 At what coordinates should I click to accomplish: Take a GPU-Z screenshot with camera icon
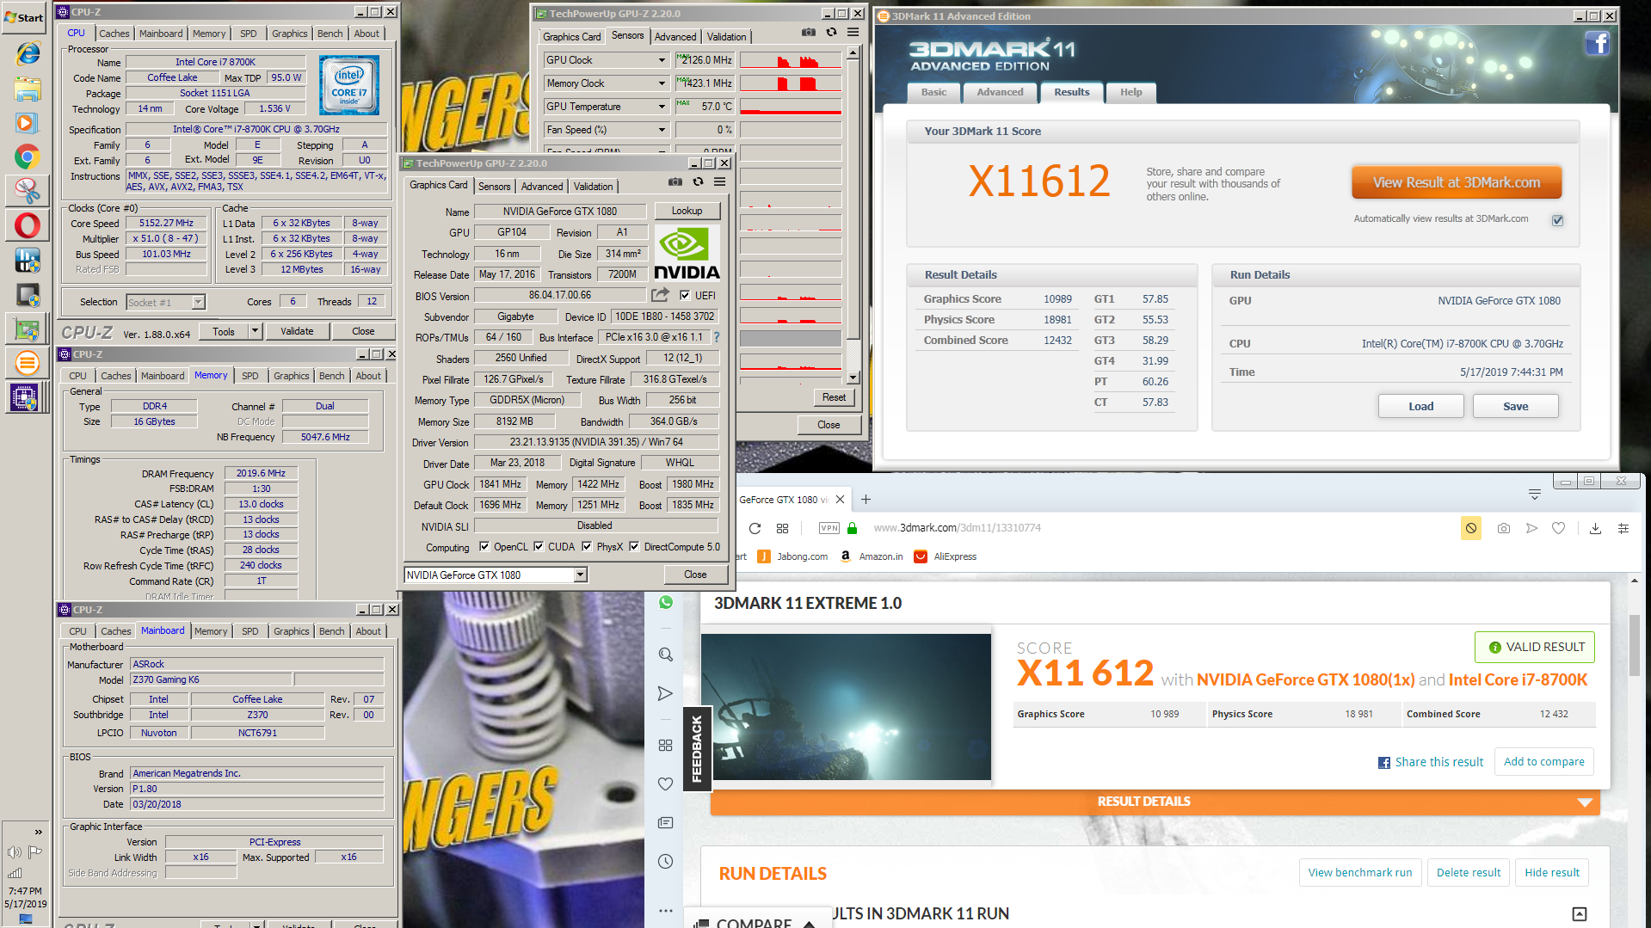click(675, 182)
